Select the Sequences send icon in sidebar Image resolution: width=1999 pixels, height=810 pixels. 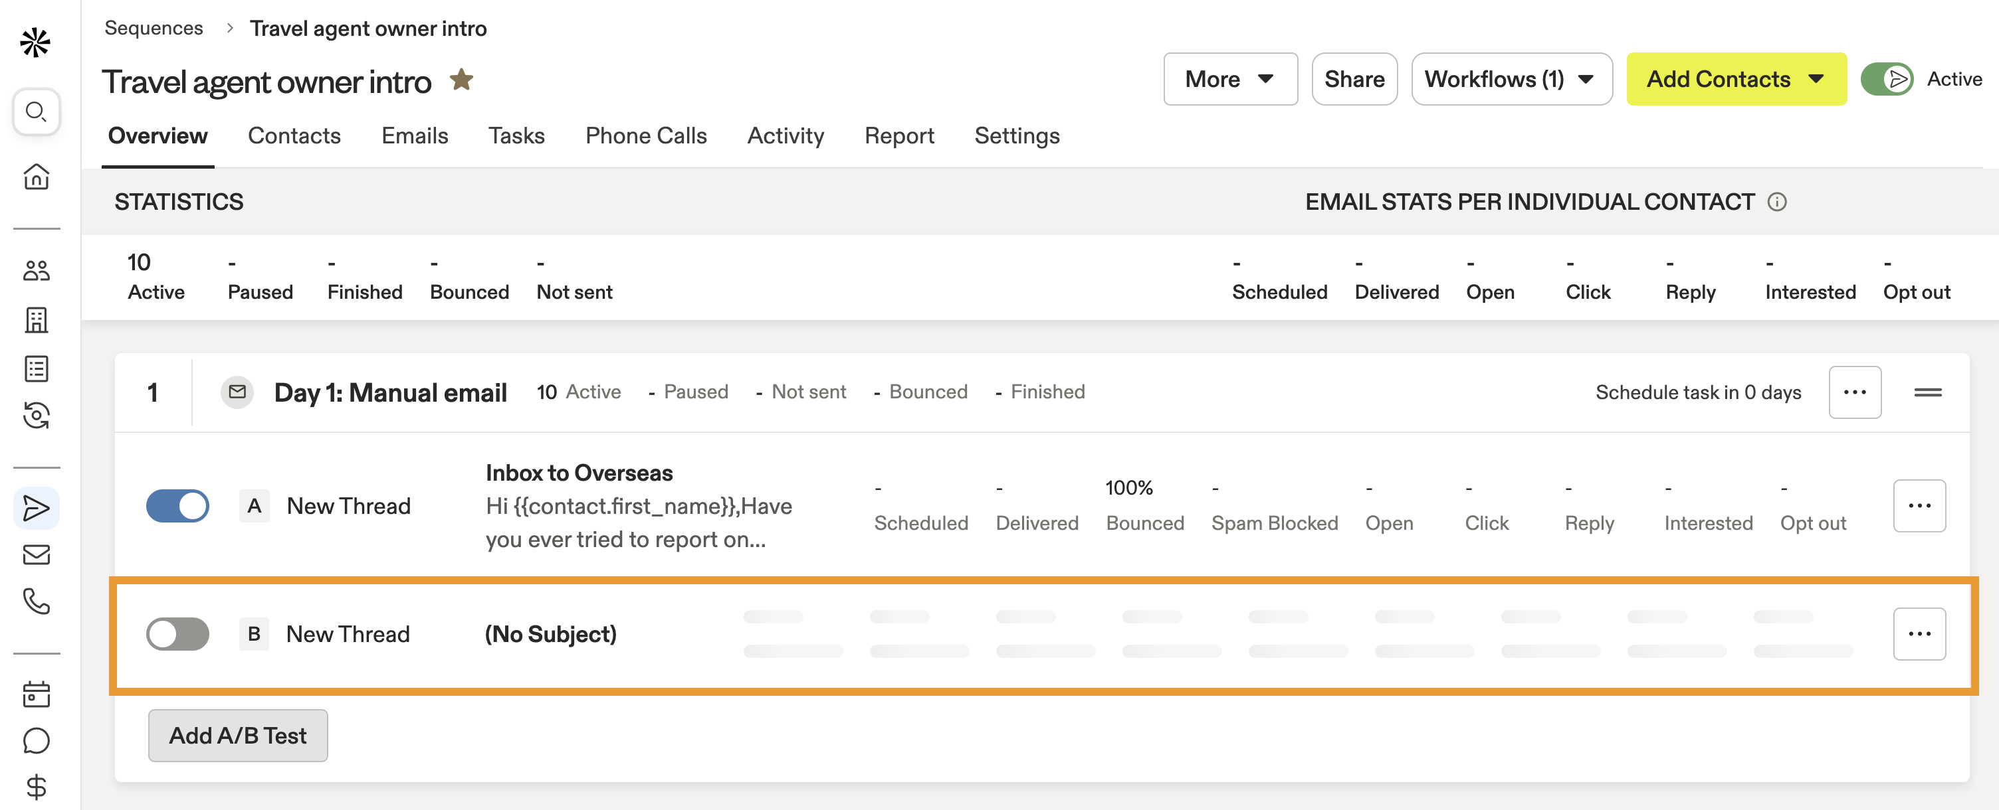(36, 508)
